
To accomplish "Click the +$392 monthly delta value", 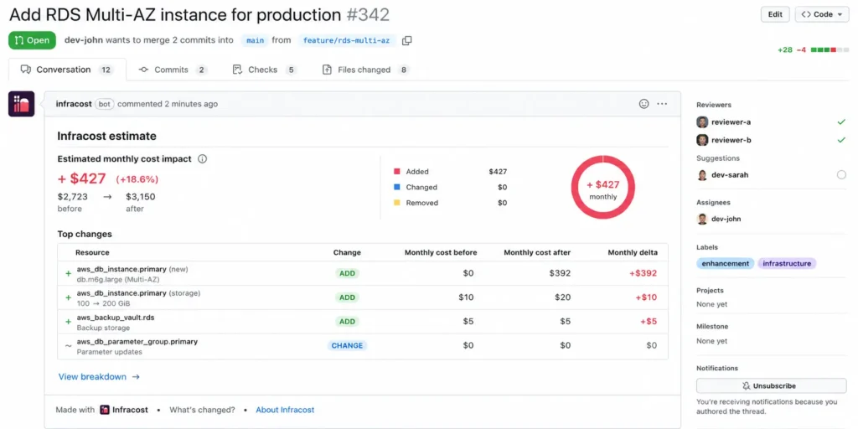I will [643, 274].
